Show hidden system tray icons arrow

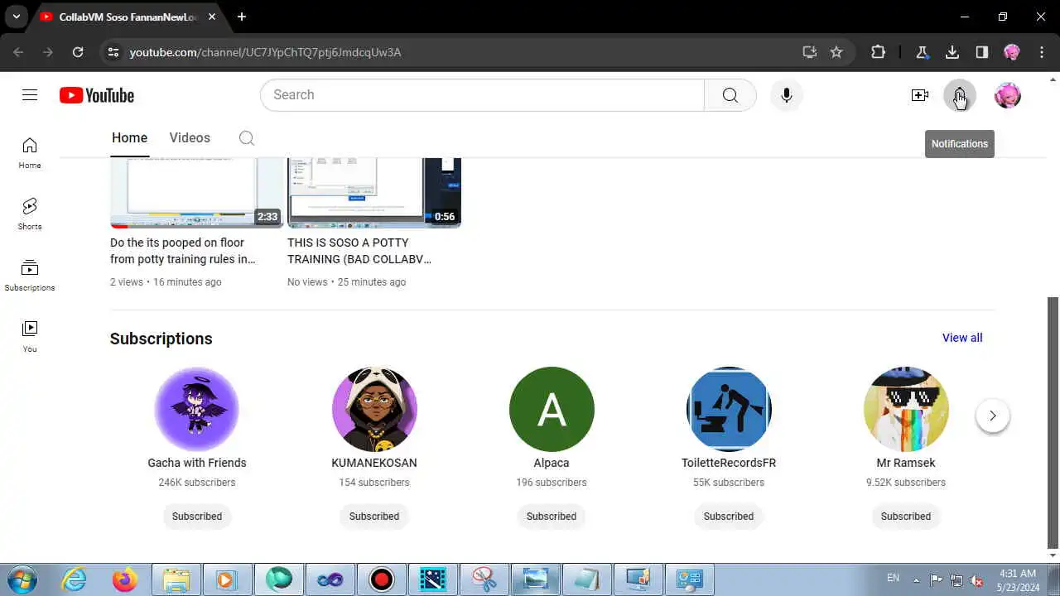coord(916,579)
